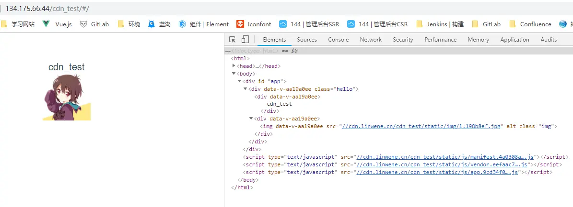Viewport: 573px width, 207px height.
Task: Open the Vue.js bookmark icon
Action: click(x=46, y=24)
